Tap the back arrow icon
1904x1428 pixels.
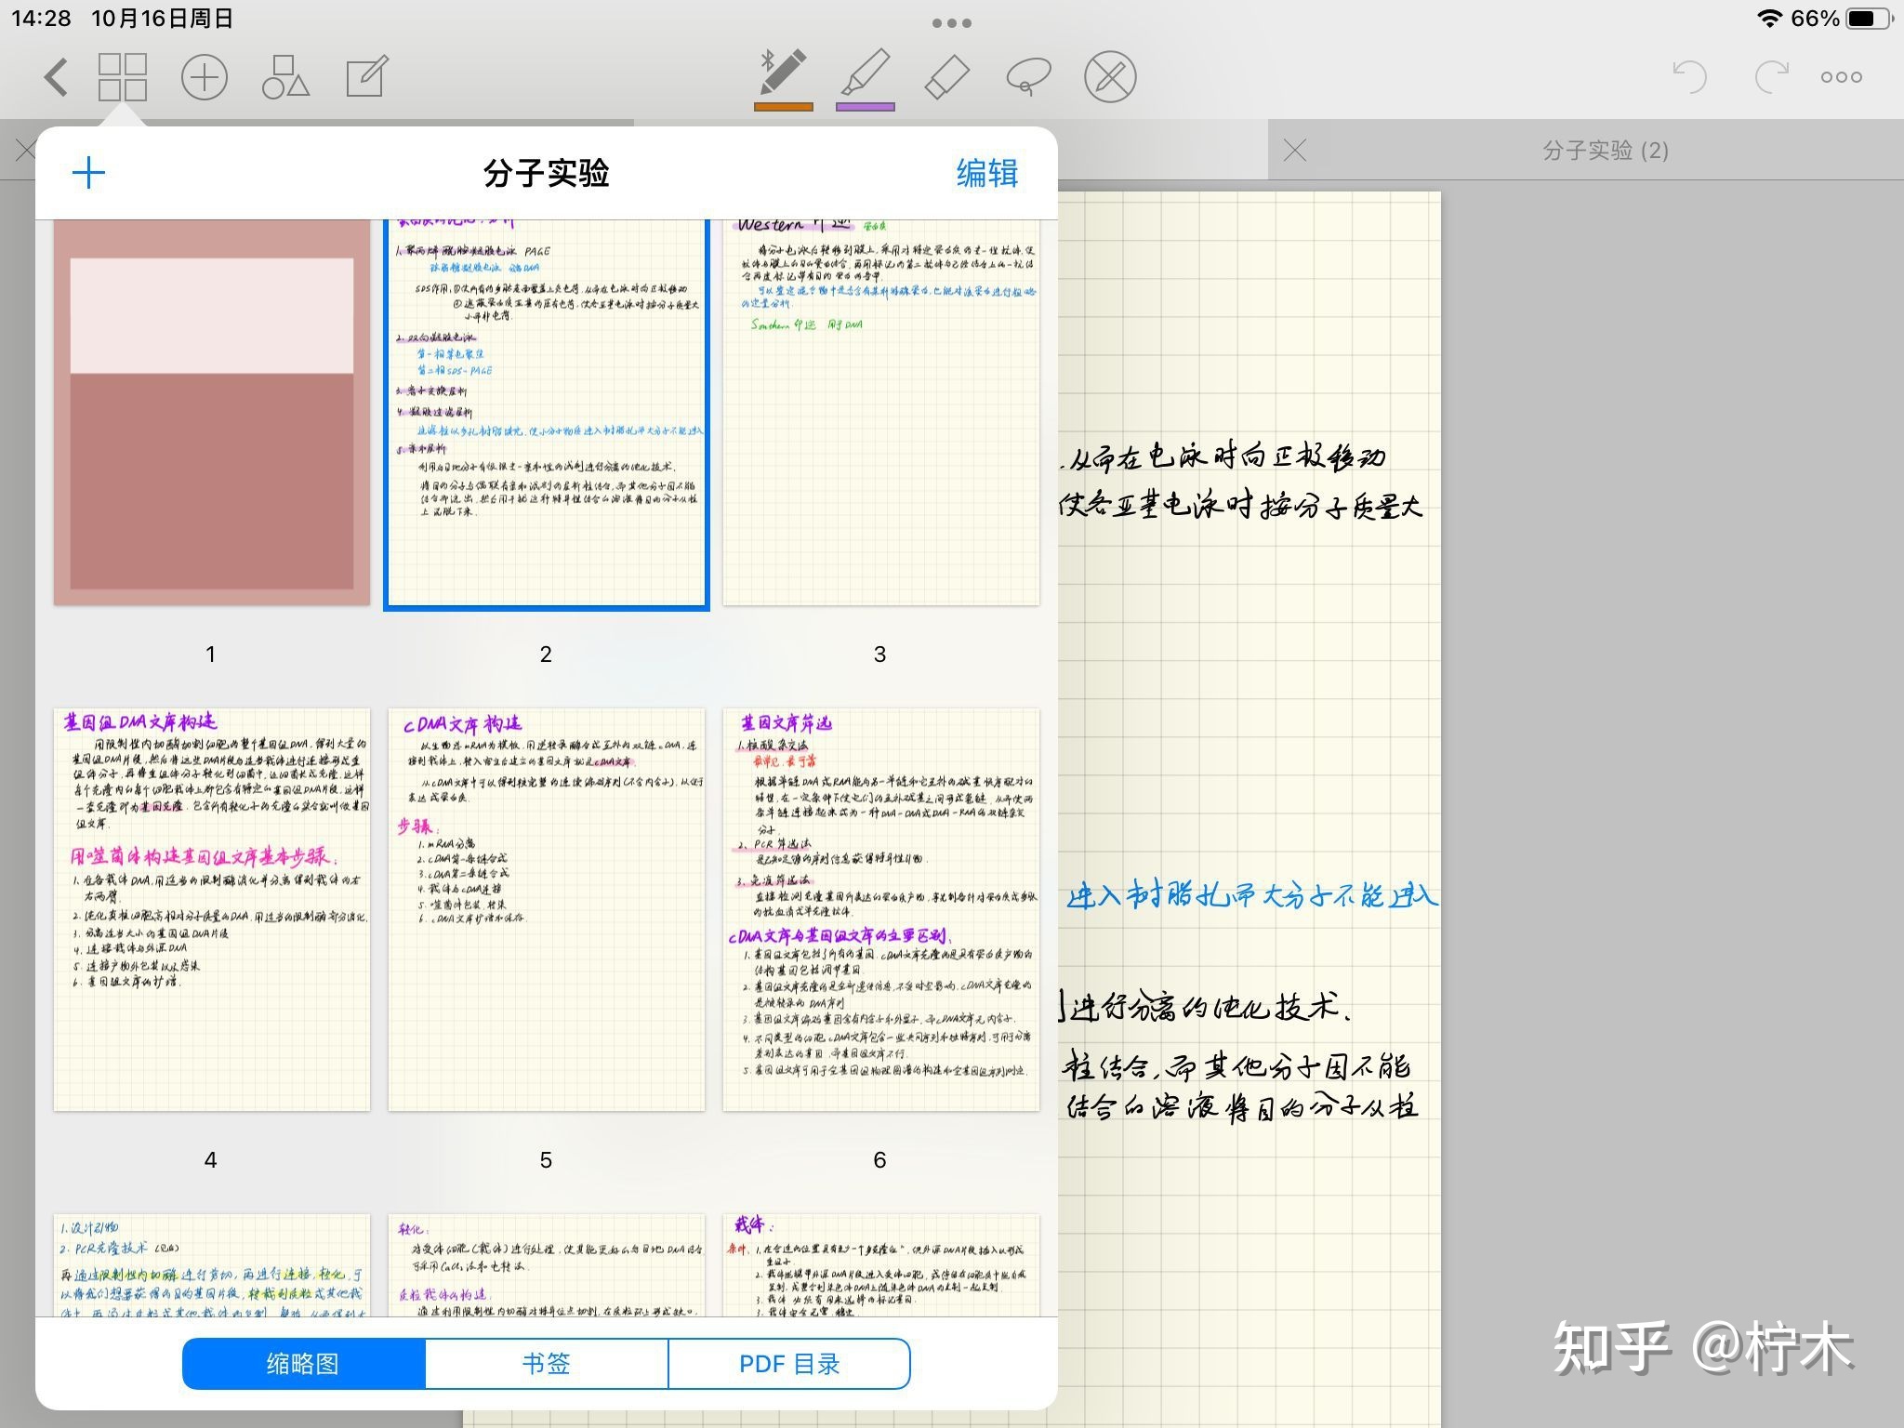coord(56,77)
